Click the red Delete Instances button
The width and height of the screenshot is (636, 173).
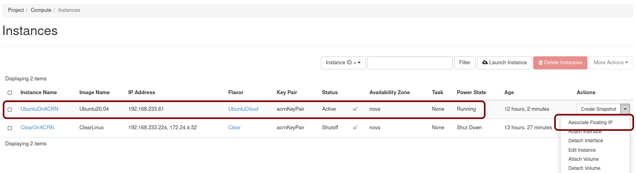click(x=560, y=63)
